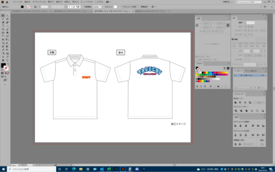Select the Type tool
This screenshot has width=275, height=172.
pyautogui.click(x=3, y=26)
